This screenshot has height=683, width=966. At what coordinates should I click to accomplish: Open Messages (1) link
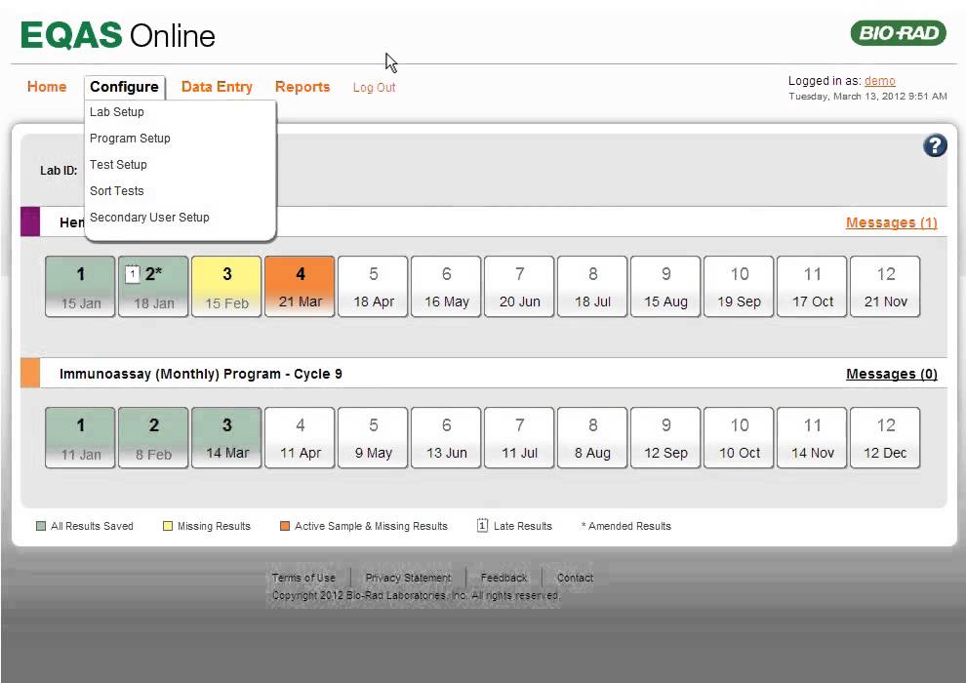pyautogui.click(x=892, y=222)
